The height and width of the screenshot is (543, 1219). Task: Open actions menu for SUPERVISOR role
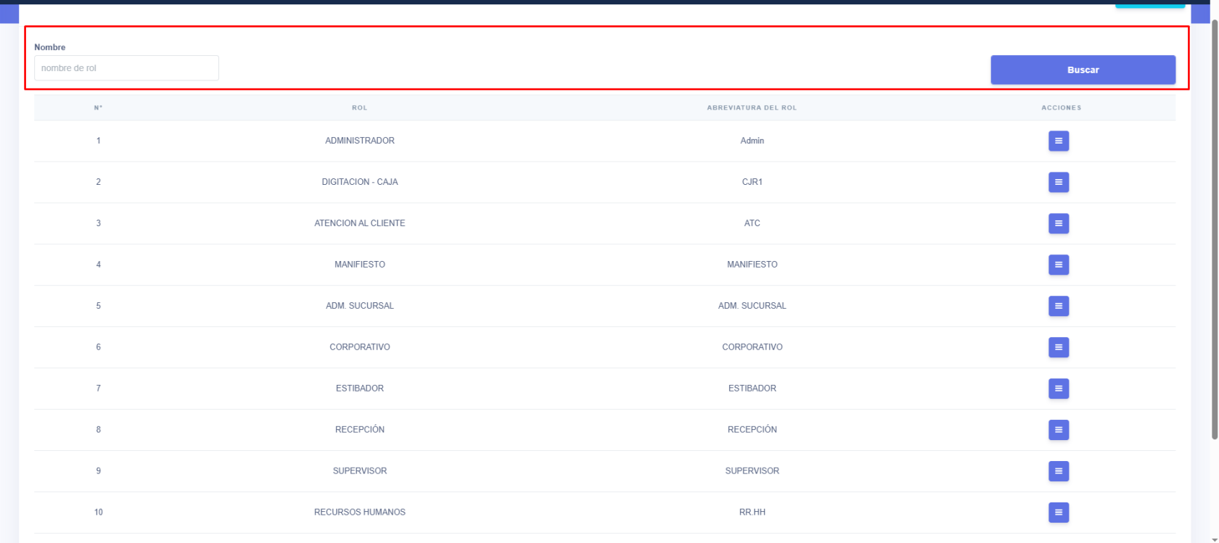(1058, 471)
